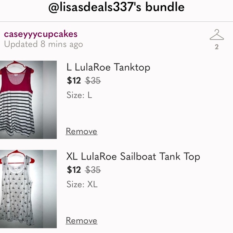This screenshot has height=233, width=233.
Task: Tap the crossed-out $35 on L Tanktop
Action: tap(93, 80)
